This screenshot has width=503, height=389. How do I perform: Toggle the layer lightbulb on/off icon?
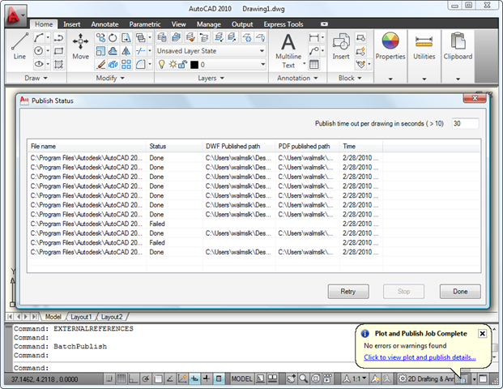pyautogui.click(x=162, y=64)
